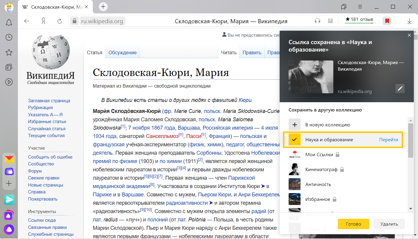Click the red bookmark collection icon
Screen dimensions: 418x239
pos(387,21)
